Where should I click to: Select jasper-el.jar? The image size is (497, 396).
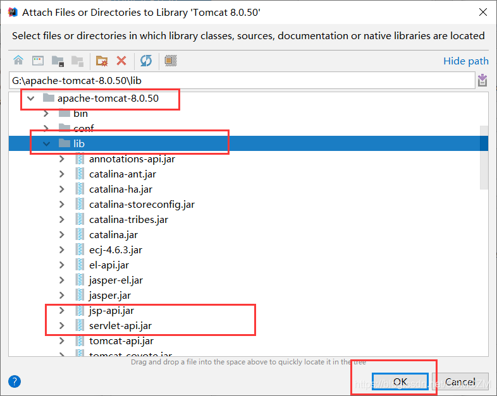pyautogui.click(x=116, y=280)
